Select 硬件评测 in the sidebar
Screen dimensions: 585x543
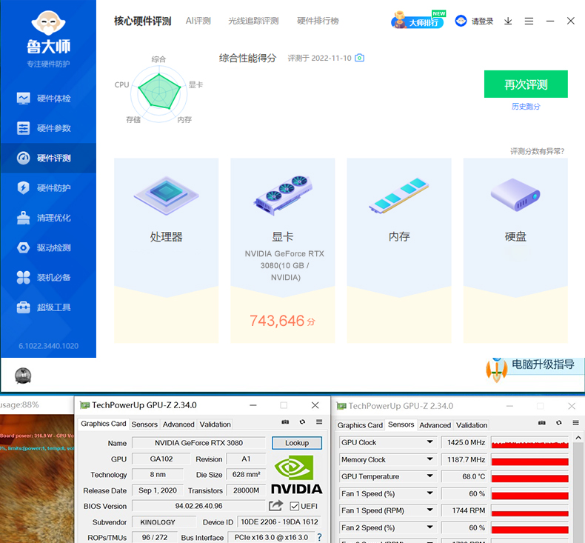coord(47,159)
